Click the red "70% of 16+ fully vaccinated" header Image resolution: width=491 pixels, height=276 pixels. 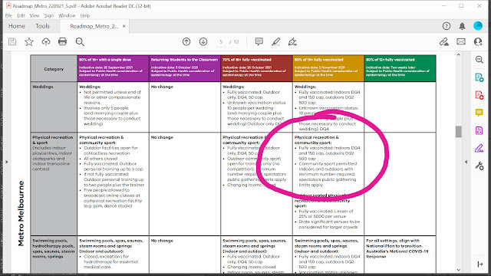(256, 68)
